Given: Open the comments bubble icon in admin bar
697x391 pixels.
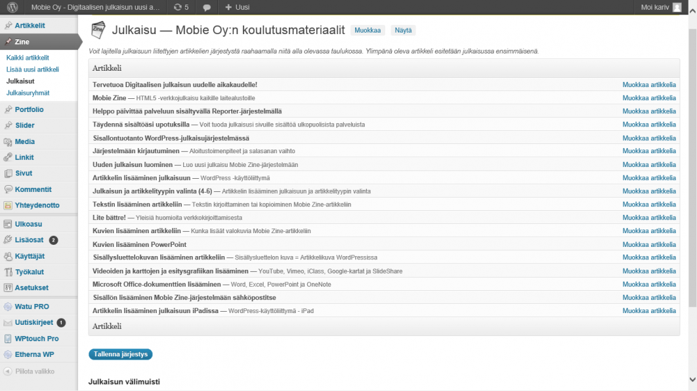Looking at the screenshot, I should 207,7.
